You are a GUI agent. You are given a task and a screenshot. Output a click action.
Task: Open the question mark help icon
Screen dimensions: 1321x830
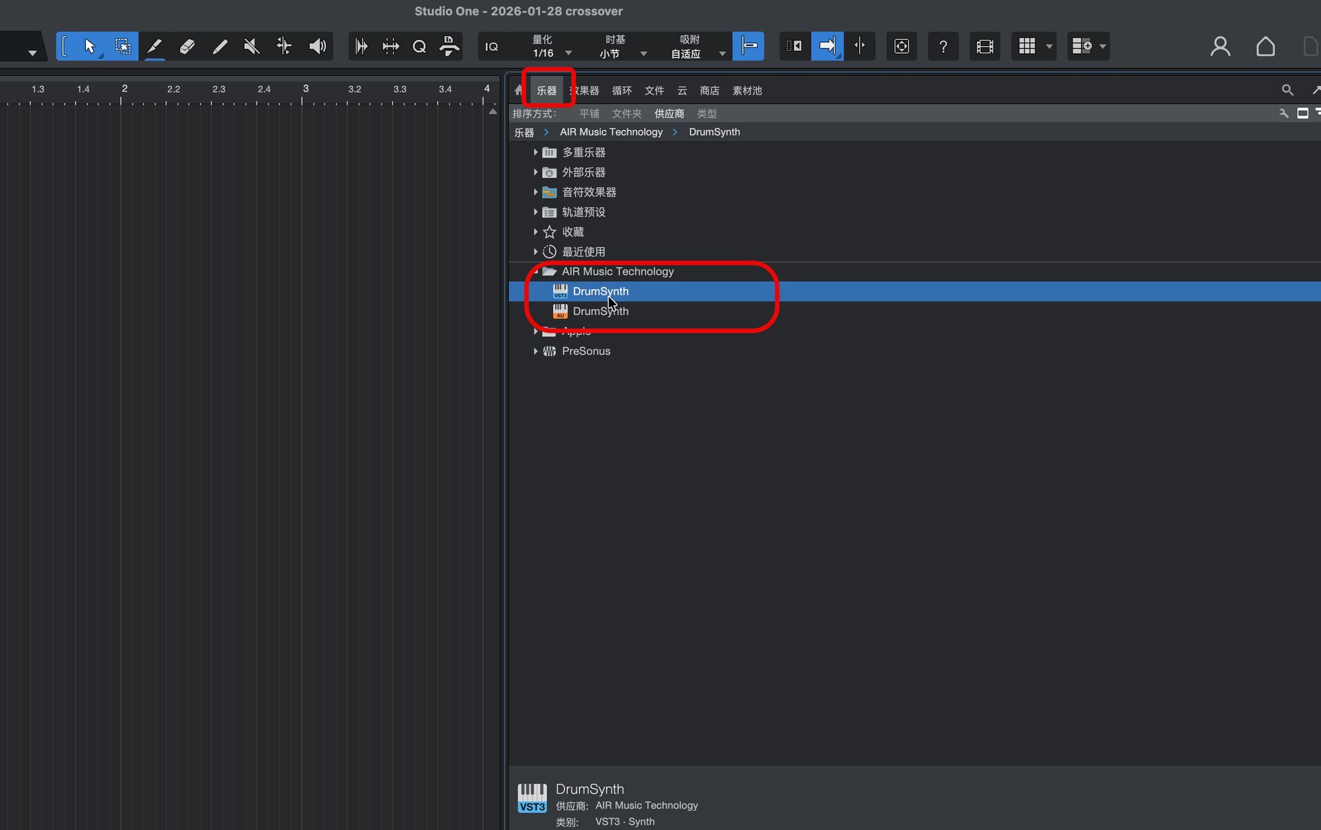[x=943, y=46]
